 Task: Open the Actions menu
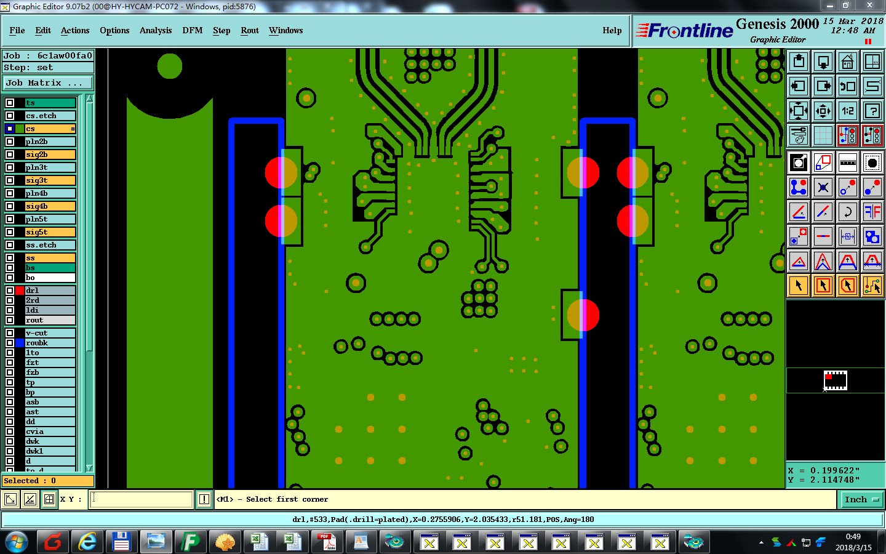click(x=75, y=30)
